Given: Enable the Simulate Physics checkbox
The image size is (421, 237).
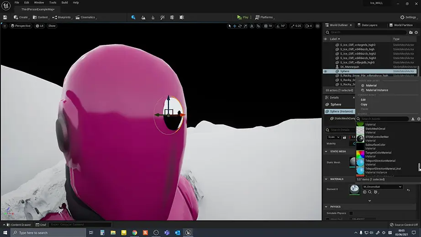Looking at the screenshot, I should (x=351, y=213).
